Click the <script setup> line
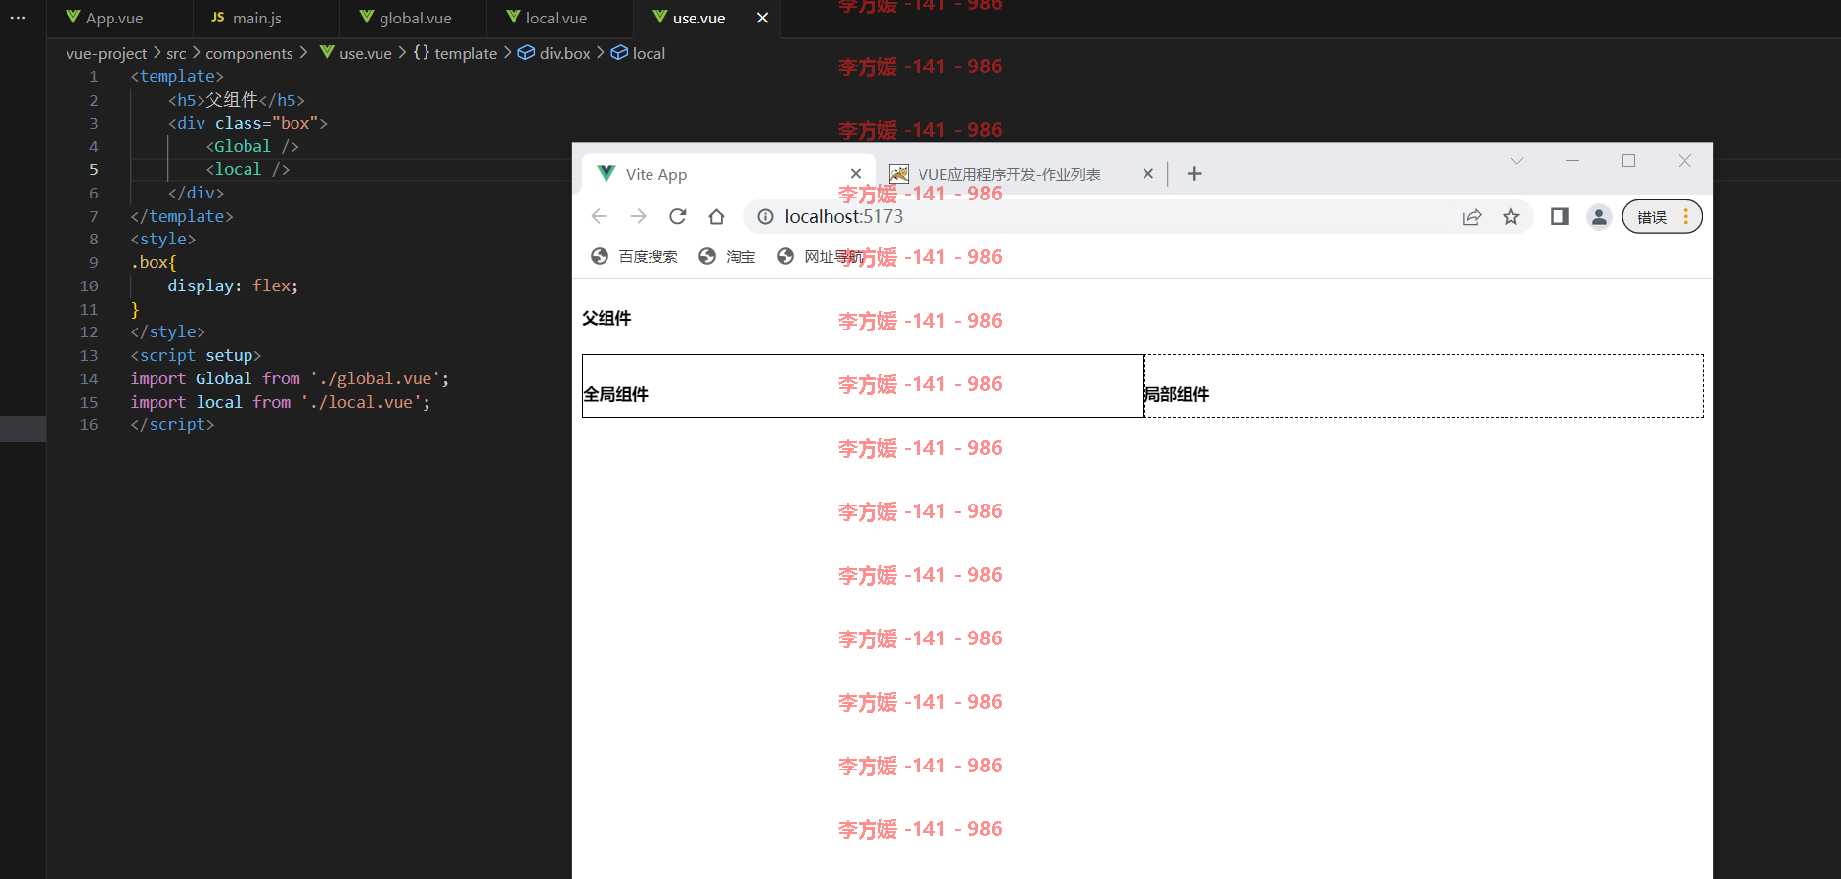Viewport: 1841px width, 879px height. [196, 355]
